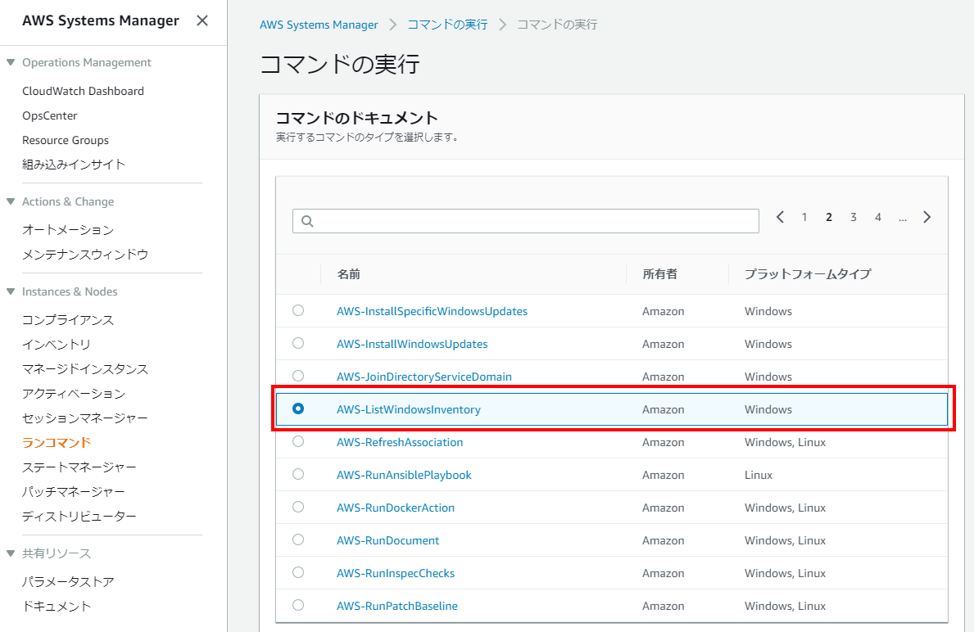The height and width of the screenshot is (632, 974).
Task: Click AWS Systems Manager in the breadcrumb
Action: click(x=319, y=25)
